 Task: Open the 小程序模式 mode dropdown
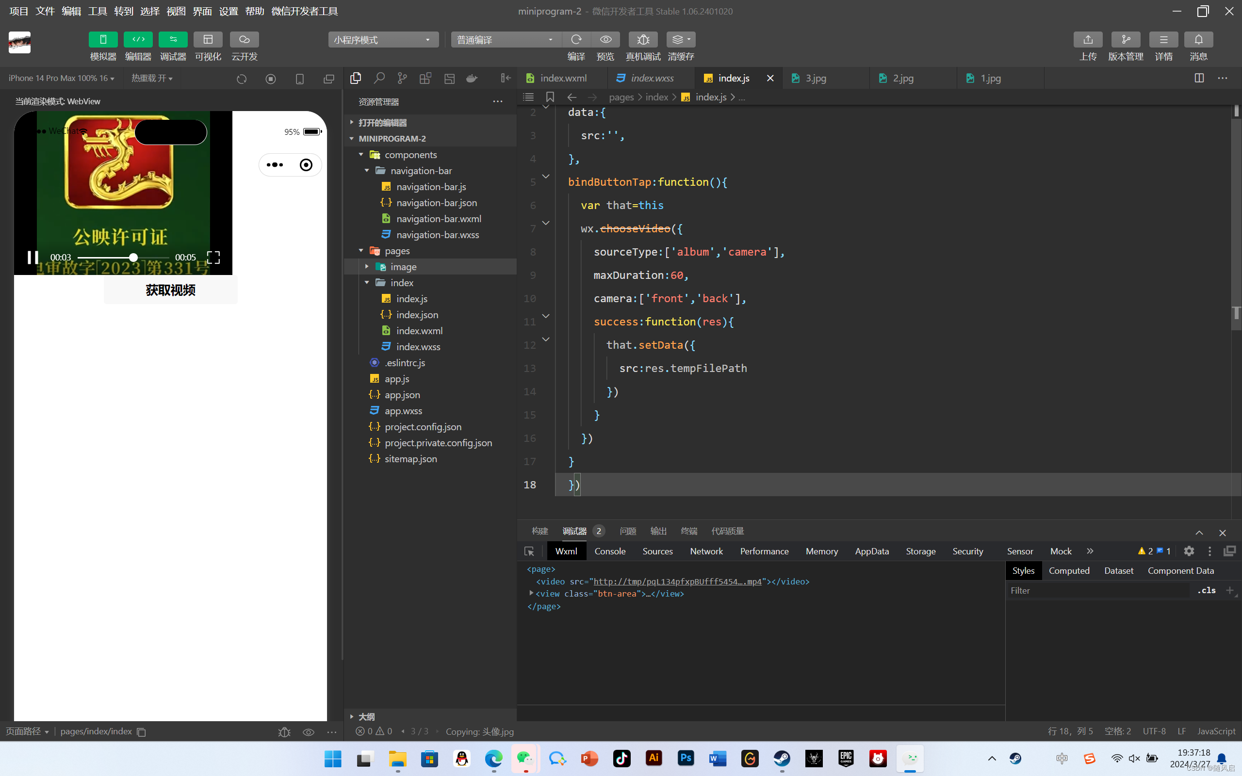tap(383, 39)
